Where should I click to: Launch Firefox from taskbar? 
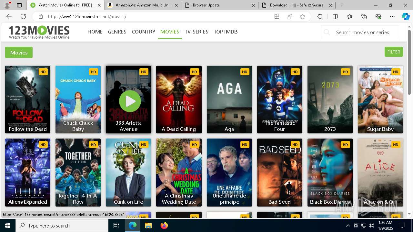(x=164, y=226)
